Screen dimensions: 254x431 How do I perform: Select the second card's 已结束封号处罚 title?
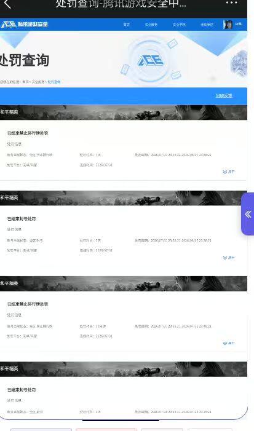[x=22, y=219]
